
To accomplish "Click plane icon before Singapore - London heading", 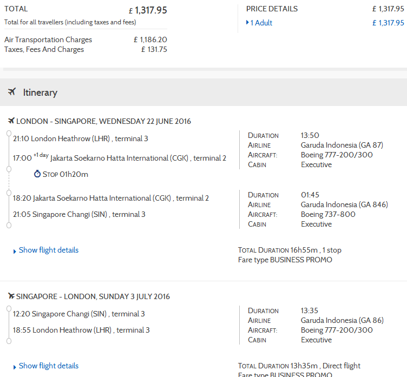I will (x=11, y=296).
